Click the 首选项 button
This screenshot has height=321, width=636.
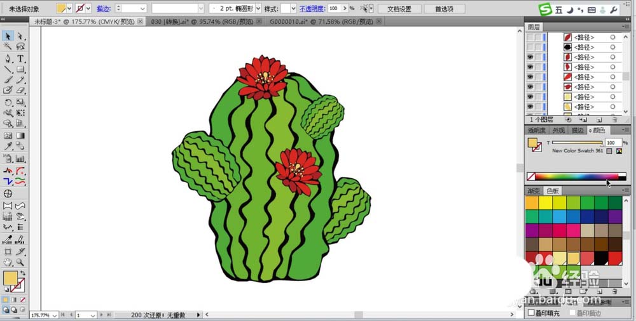click(444, 9)
